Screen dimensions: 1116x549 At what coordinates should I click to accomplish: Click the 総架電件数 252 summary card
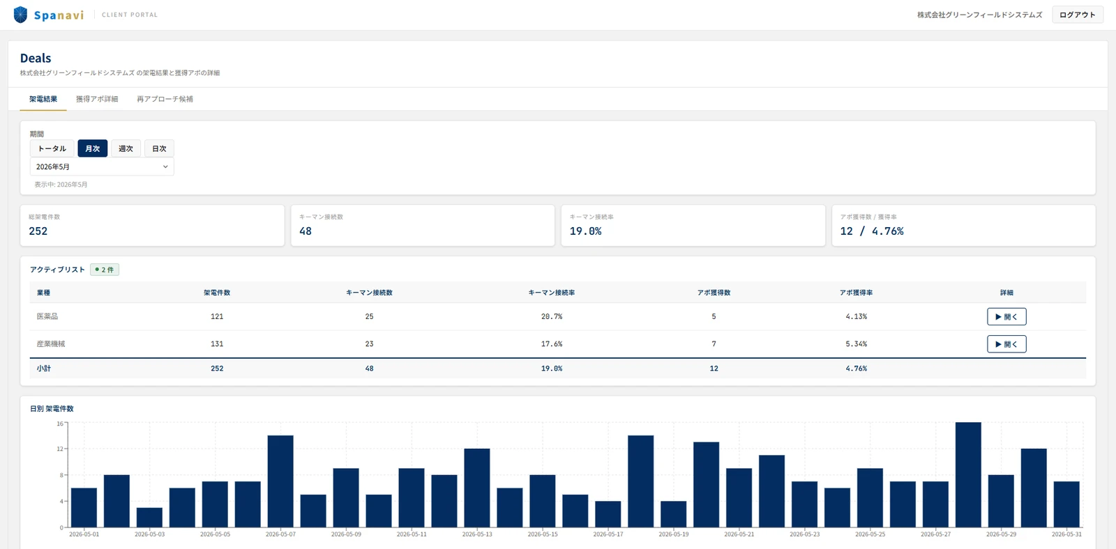152,225
